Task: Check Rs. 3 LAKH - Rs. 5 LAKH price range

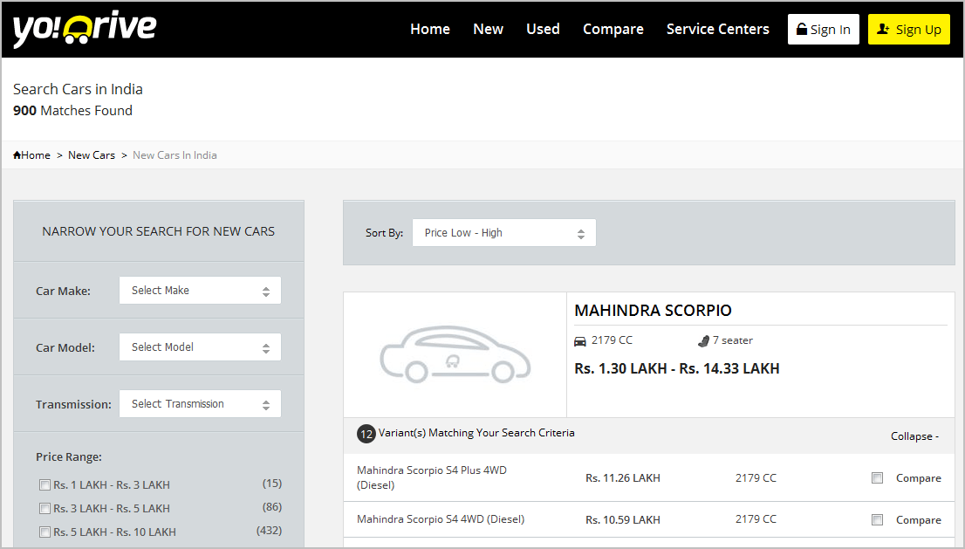Action: (x=44, y=508)
